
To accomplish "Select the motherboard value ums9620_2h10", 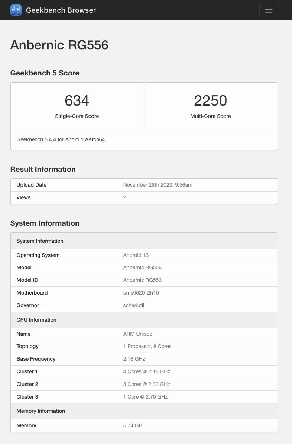I will 141,293.
